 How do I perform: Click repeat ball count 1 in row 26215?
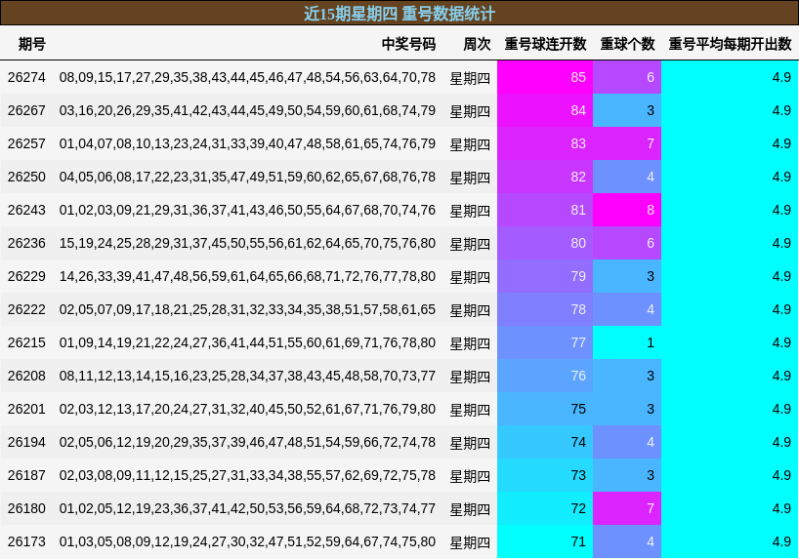click(627, 342)
